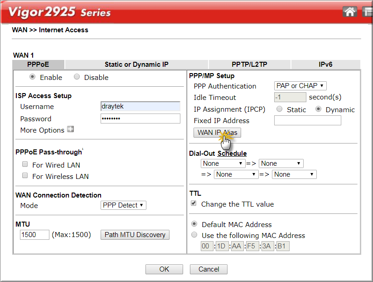This screenshot has width=373, height=282.
Task: Click the Fixed IP Address field
Action: click(x=308, y=120)
